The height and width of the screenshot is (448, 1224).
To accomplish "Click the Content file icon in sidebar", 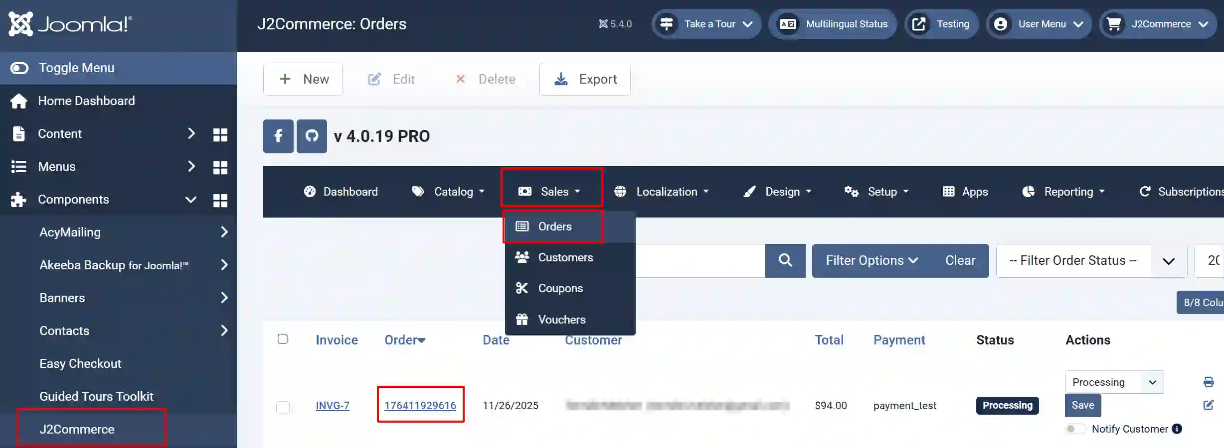I will pos(18,133).
